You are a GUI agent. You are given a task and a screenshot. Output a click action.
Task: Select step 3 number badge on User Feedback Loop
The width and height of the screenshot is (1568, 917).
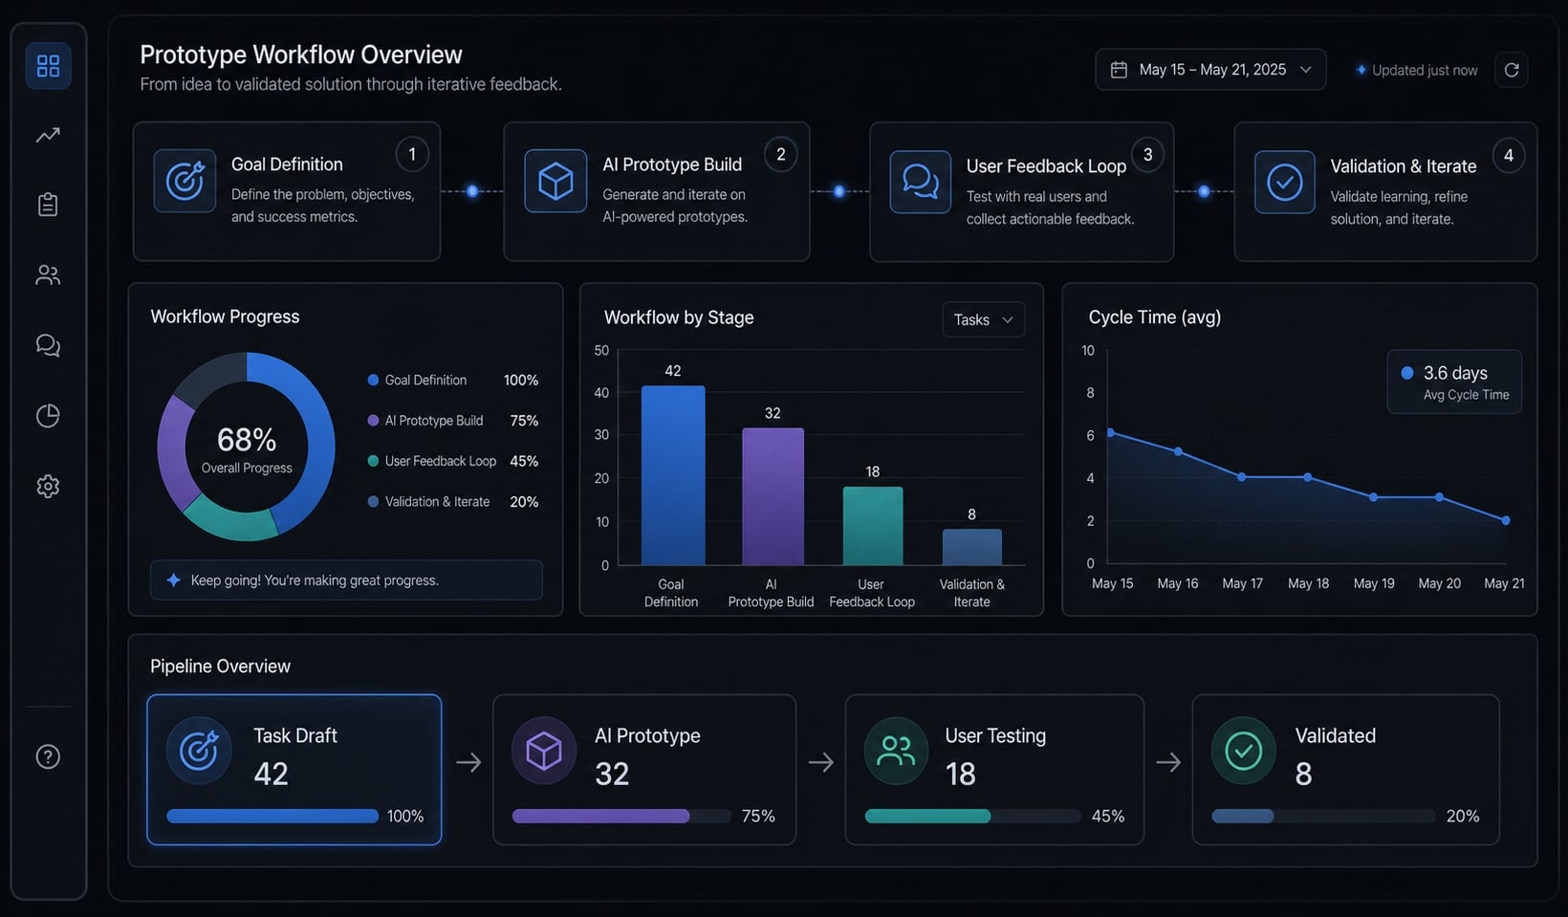click(1147, 155)
